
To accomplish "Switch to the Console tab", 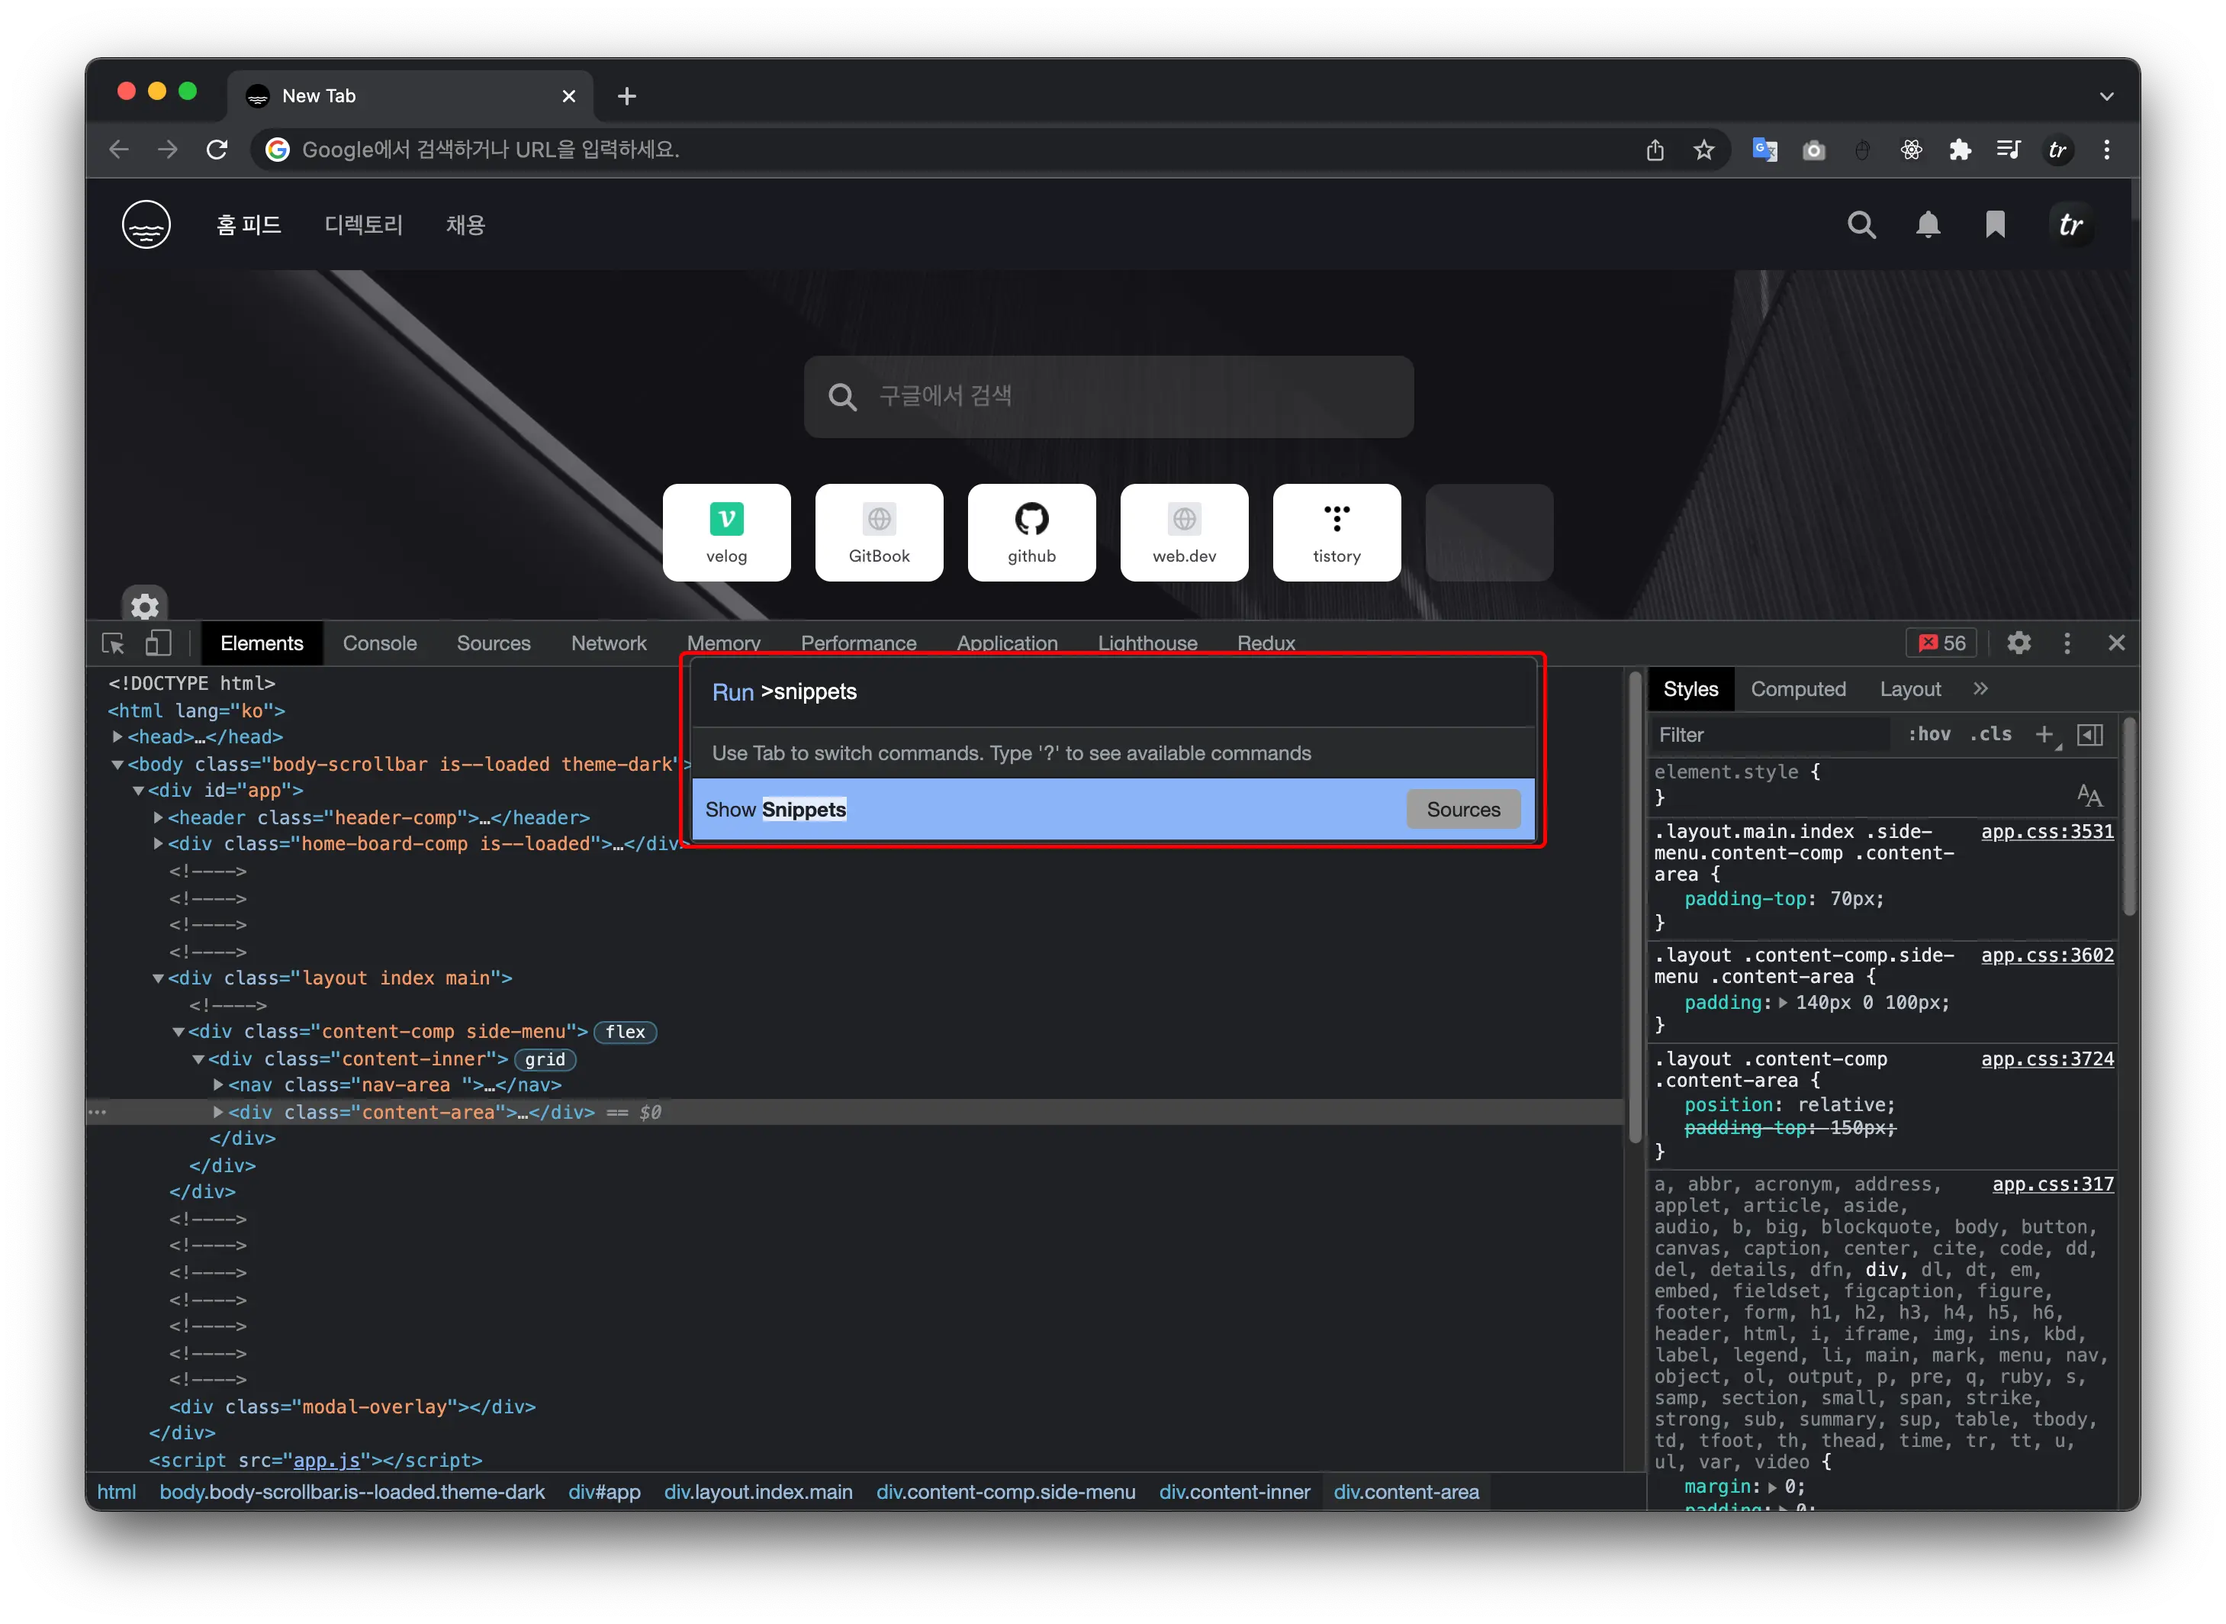I will pos(379,643).
